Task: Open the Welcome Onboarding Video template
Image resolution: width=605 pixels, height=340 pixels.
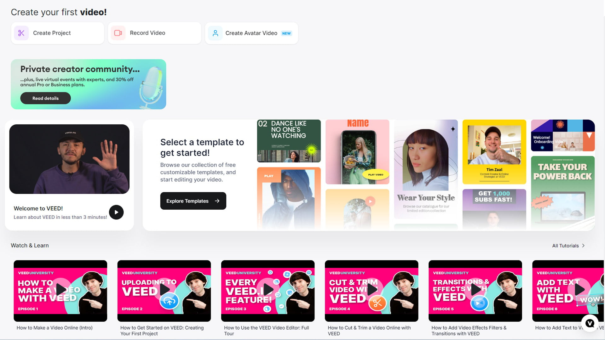Action: pos(563,135)
